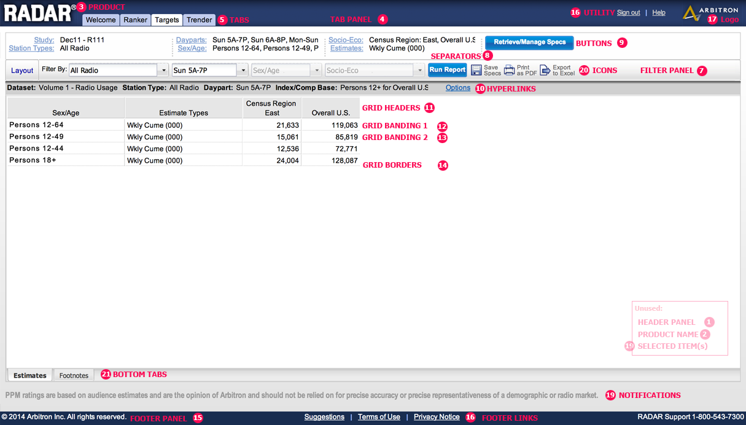Open the Privacy Notice link
Image resolution: width=746 pixels, height=425 pixels.
[x=437, y=417]
